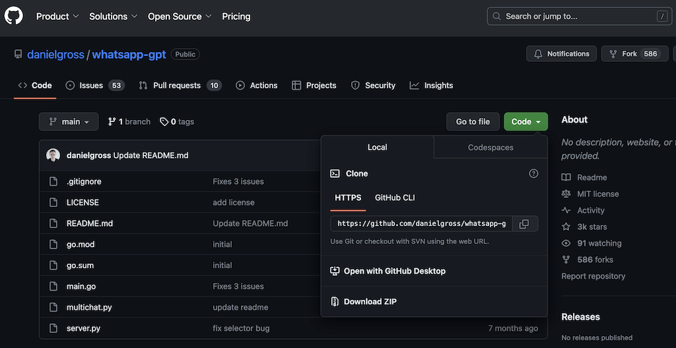
Task: Switch to the Codespaces tab
Action: (x=490, y=148)
